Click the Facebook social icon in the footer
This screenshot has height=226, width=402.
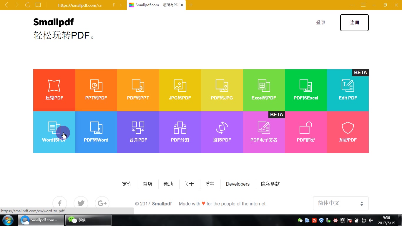[60, 203]
